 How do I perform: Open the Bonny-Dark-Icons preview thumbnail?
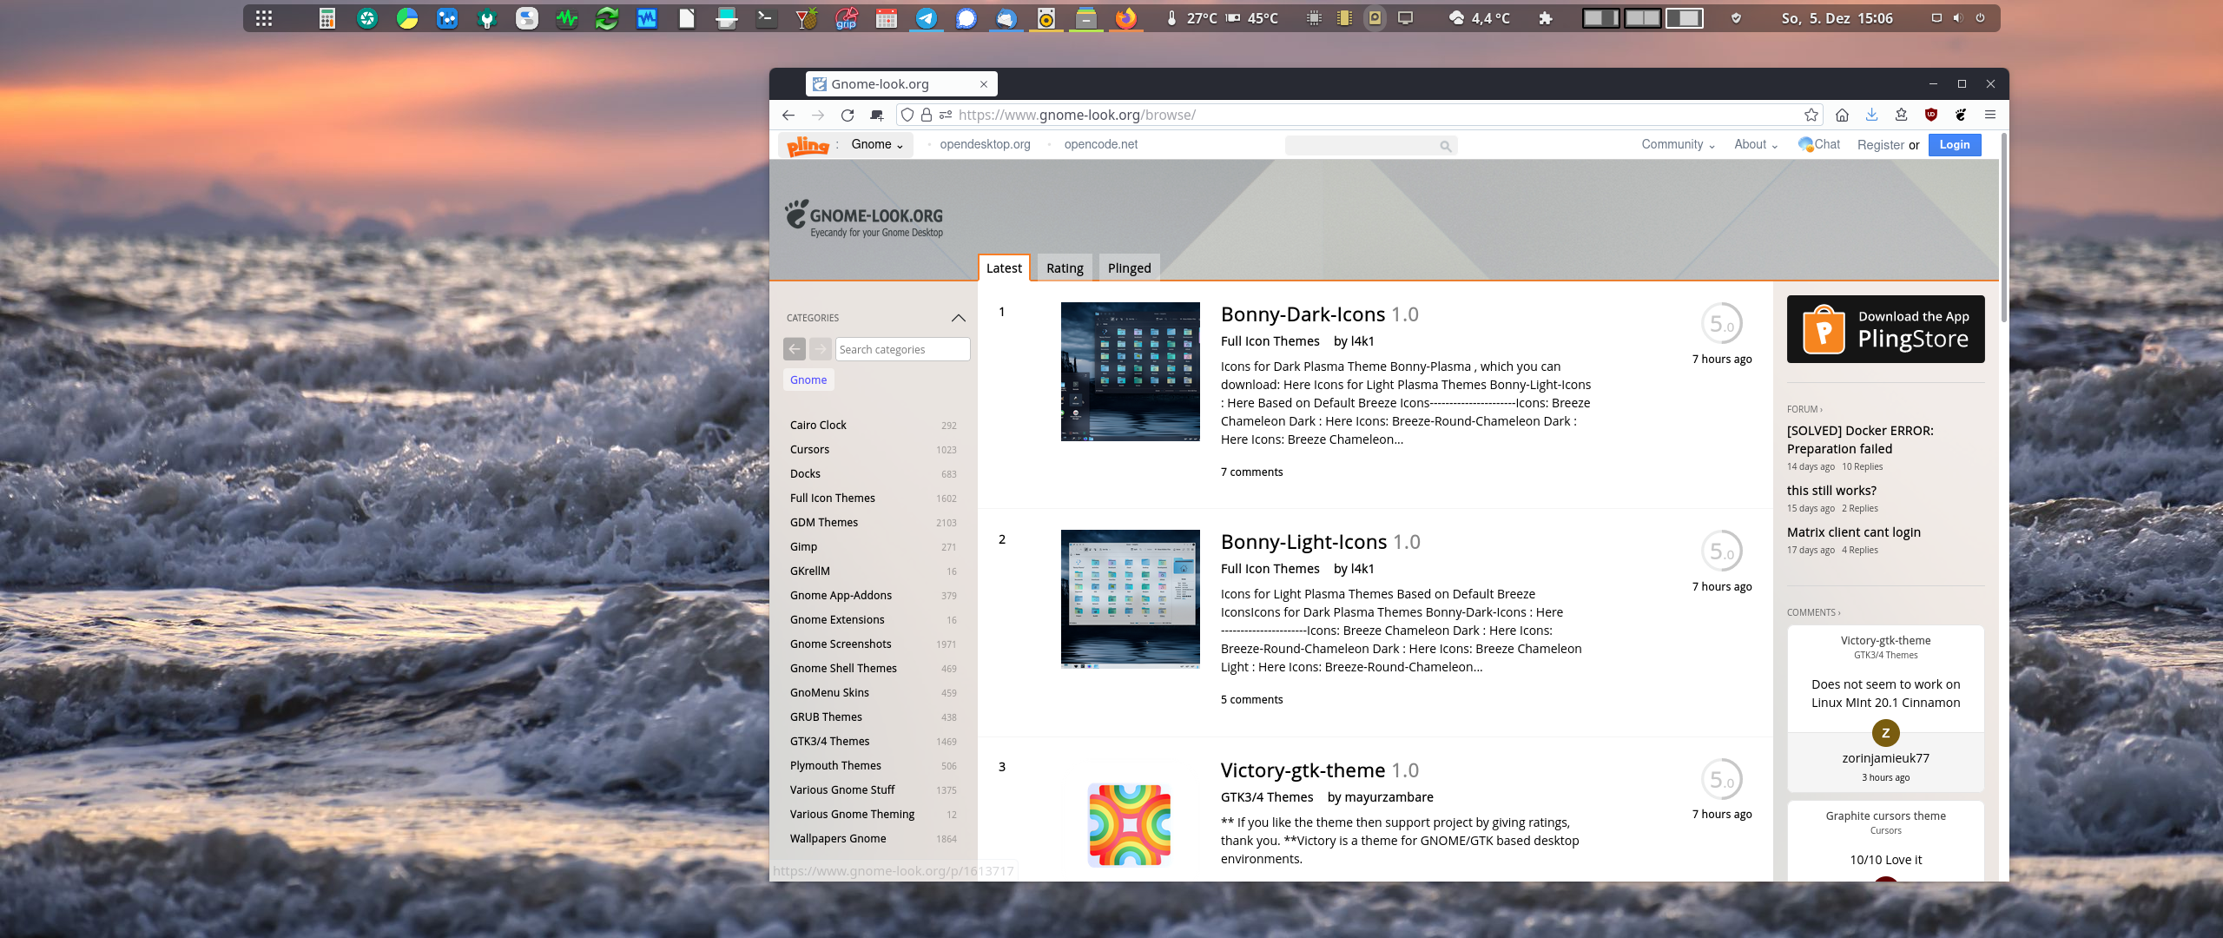(1130, 372)
